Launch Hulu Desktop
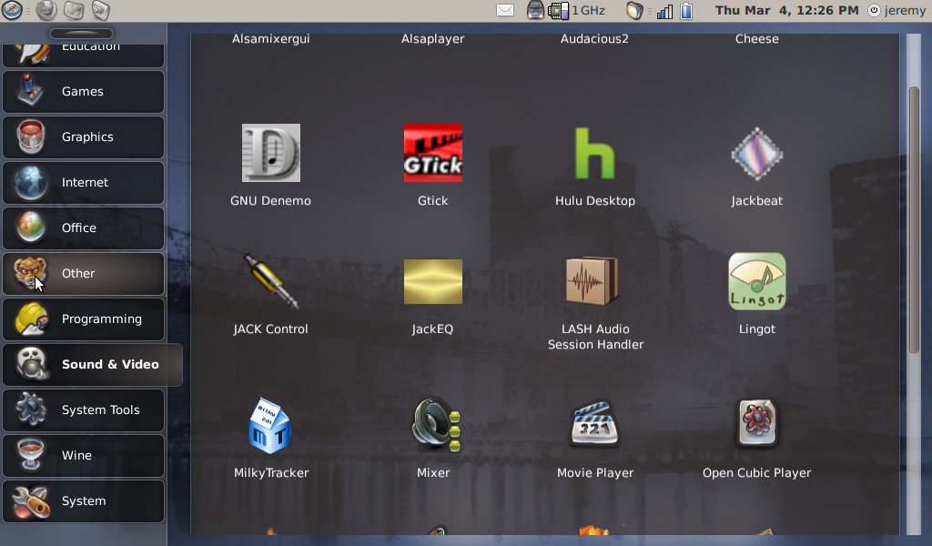932x546 pixels. tap(594, 153)
